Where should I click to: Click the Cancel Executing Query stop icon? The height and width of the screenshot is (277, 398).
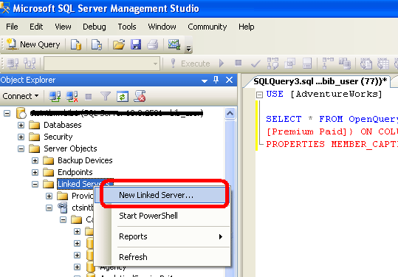tap(238, 63)
